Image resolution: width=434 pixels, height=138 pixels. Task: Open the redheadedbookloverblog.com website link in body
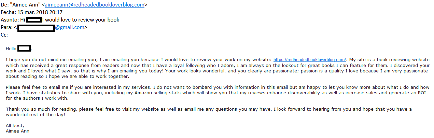[x=310, y=60]
